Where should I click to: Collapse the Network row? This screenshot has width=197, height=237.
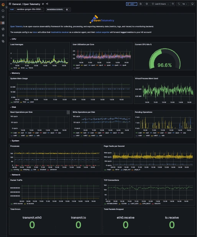coord(15,175)
